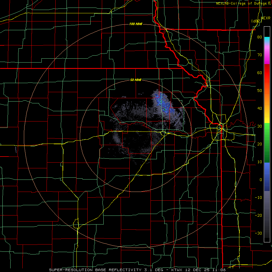This screenshot has width=272, height=272.
Task: Click the 80 value on dBZ scale
Action: tap(260, 37)
